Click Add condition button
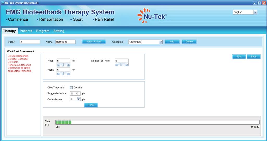 pos(172,42)
